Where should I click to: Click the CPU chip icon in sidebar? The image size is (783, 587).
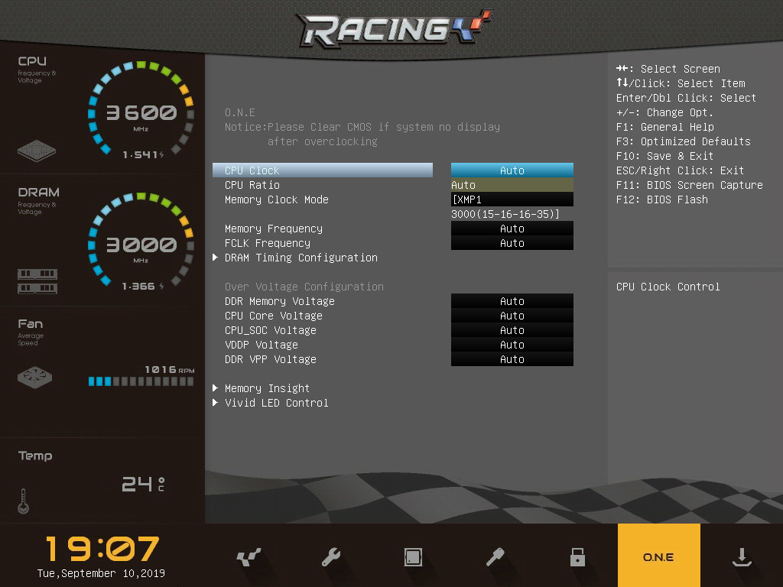(x=37, y=151)
